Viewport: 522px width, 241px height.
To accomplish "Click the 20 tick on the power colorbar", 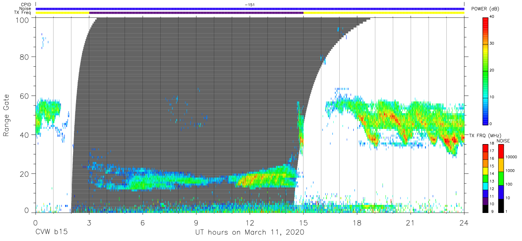I will pos(493,71).
